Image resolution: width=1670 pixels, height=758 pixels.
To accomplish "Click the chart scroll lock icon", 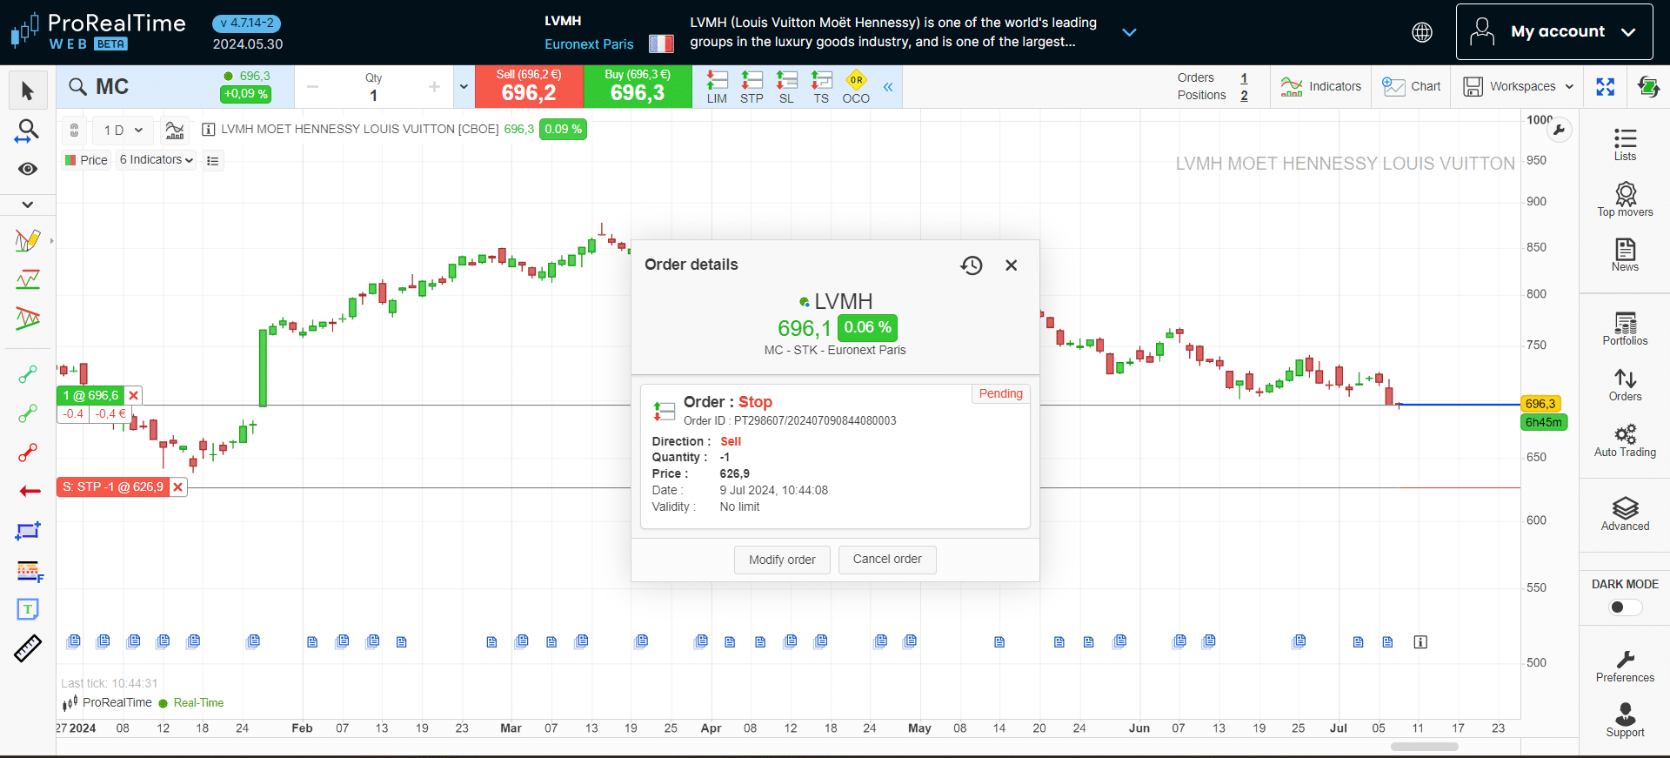I will tap(75, 131).
